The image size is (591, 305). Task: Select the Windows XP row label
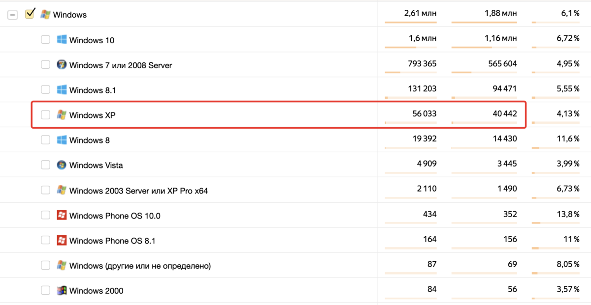click(92, 115)
